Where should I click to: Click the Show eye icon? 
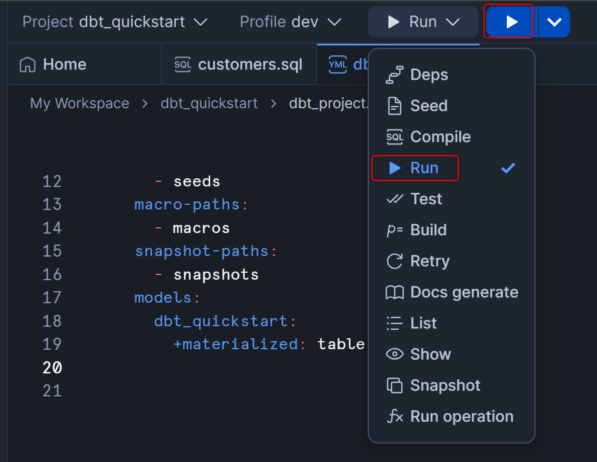click(x=394, y=354)
